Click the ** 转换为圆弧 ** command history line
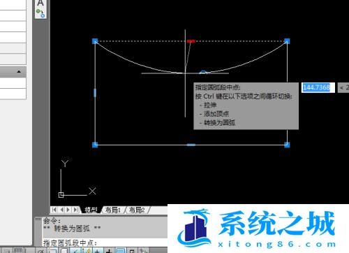This screenshot has width=349, height=253. point(72,229)
